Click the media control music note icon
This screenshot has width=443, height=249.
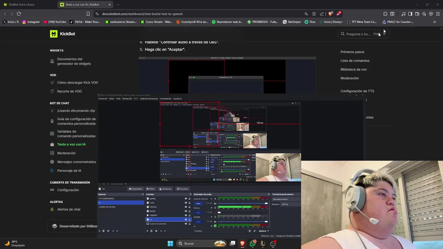click(x=403, y=14)
